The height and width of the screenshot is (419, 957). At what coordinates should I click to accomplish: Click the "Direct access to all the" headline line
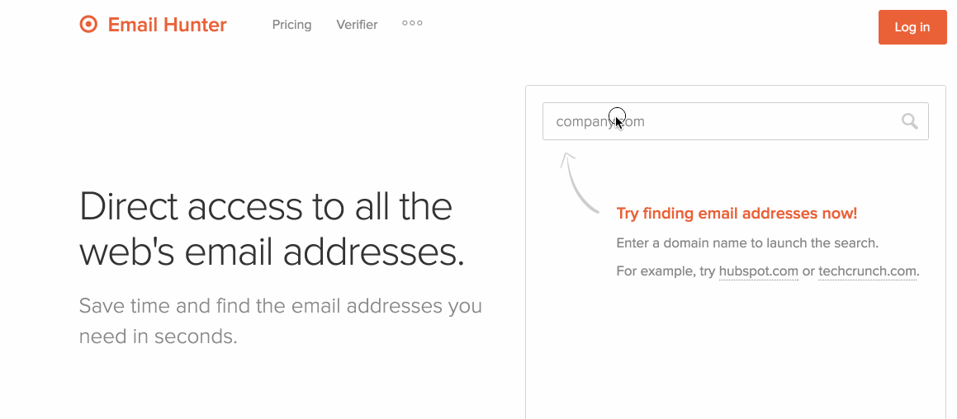coord(266,206)
